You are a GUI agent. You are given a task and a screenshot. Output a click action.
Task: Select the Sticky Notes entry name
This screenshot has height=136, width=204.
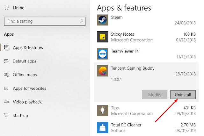click(122, 34)
